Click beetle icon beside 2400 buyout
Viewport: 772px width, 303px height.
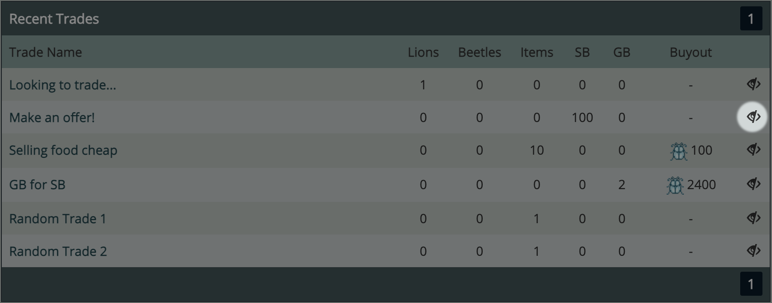pos(675,185)
